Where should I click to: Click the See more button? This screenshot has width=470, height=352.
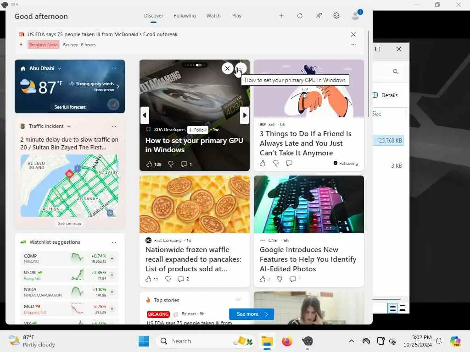click(x=252, y=314)
